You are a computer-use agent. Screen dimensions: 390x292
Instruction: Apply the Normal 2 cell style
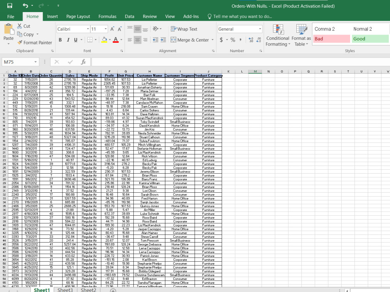[370, 29]
